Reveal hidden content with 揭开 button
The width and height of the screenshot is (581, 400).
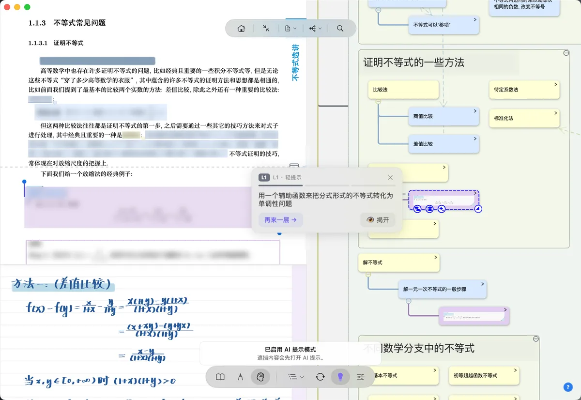coord(378,220)
